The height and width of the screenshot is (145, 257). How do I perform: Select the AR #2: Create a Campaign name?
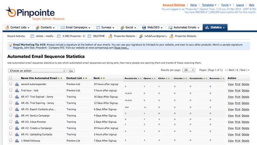pyautogui.click(x=36, y=128)
